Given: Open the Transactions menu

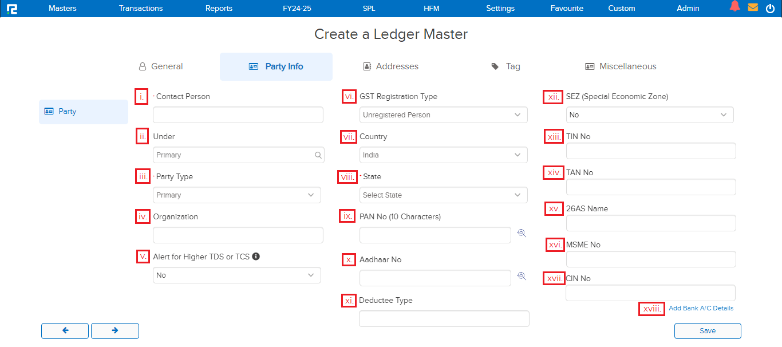Looking at the screenshot, I should click(x=141, y=9).
